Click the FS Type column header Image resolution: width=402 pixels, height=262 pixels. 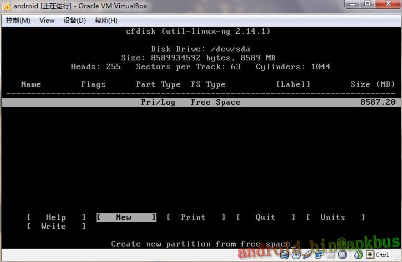(x=208, y=85)
